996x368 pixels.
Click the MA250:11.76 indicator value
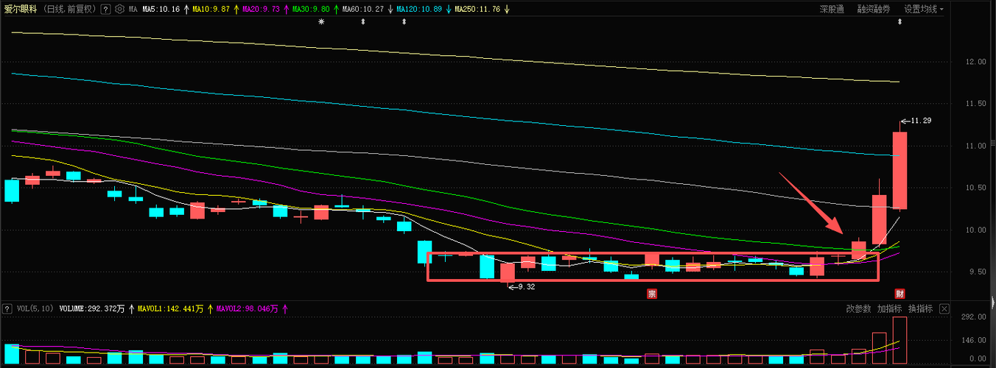click(x=477, y=10)
